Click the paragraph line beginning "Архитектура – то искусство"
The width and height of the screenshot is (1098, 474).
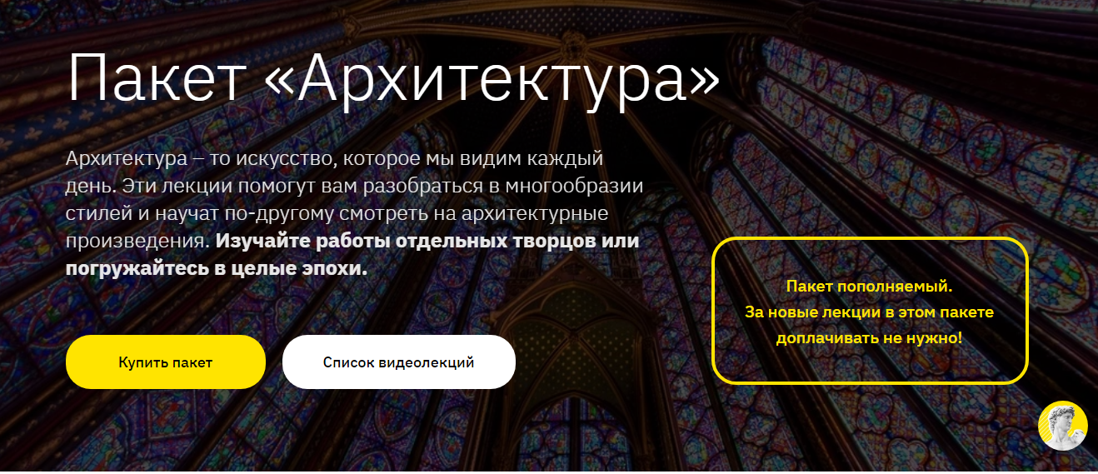point(334,157)
